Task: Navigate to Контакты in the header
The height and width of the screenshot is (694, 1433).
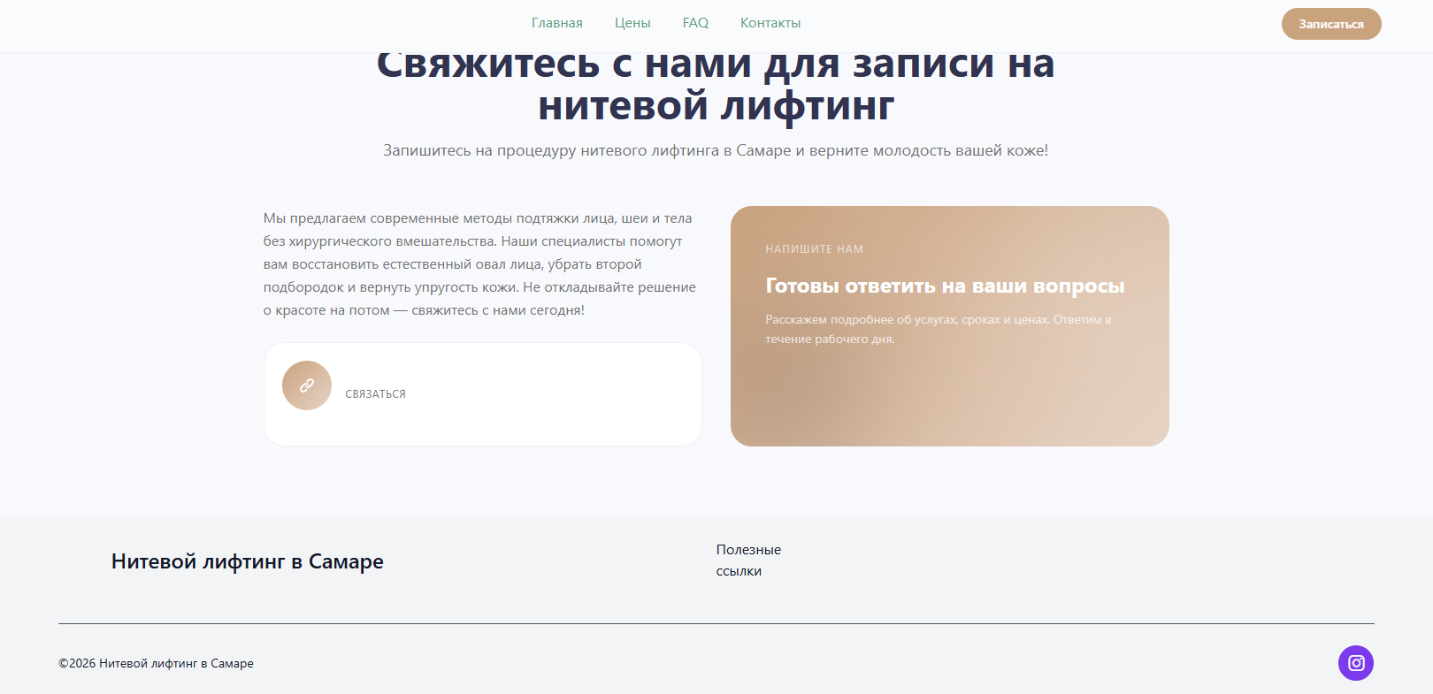Action: click(x=770, y=23)
